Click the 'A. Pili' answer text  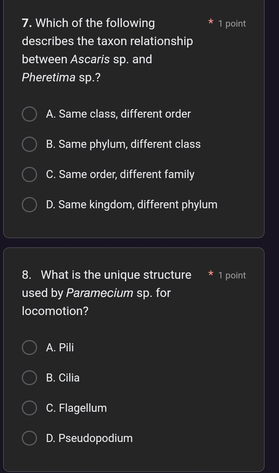(x=60, y=347)
